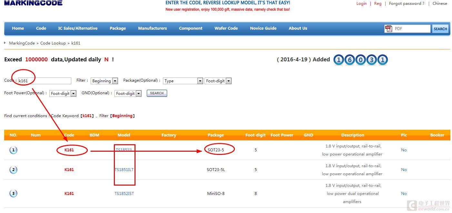Click the blue SEARCH button in navbar

point(440,29)
